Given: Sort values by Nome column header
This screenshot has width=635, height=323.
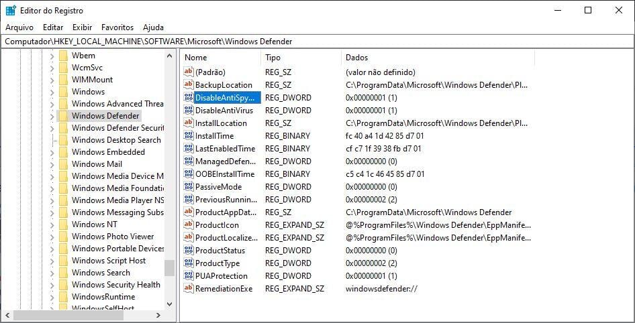Looking at the screenshot, I should pyautogui.click(x=221, y=58).
